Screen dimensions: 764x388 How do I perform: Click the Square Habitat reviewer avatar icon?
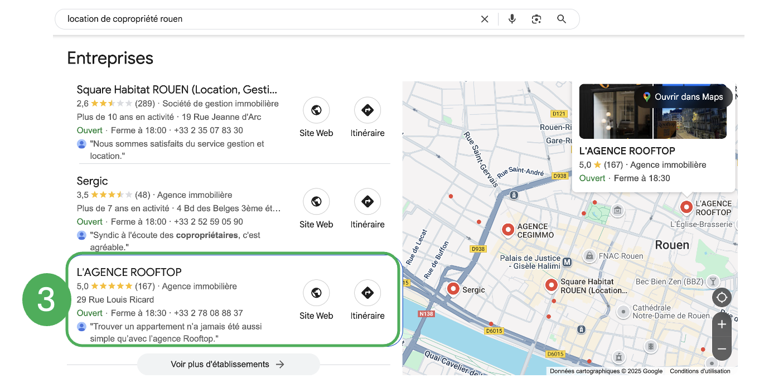[x=81, y=144]
